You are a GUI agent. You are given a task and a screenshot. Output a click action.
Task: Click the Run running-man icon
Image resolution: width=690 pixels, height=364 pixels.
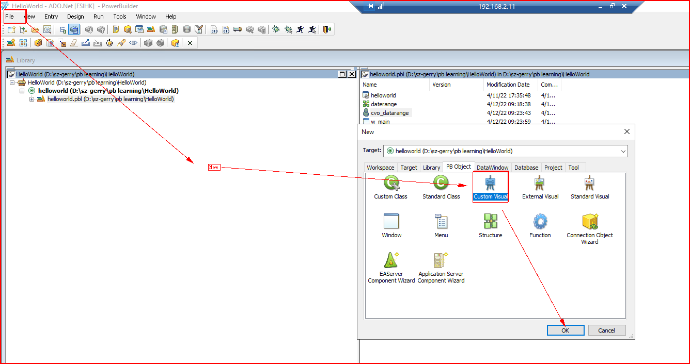[x=300, y=29]
